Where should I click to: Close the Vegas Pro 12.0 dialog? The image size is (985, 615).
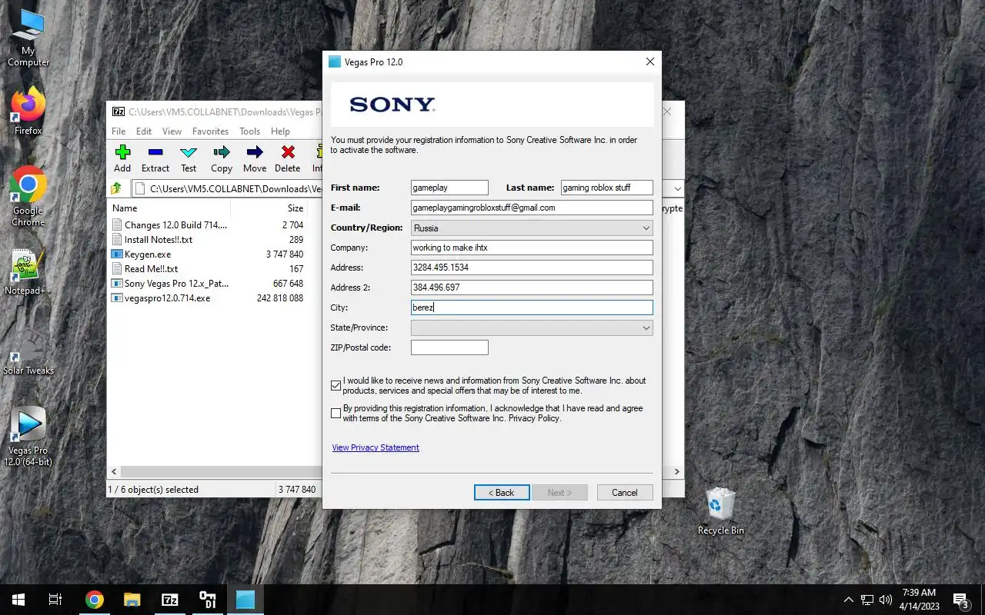pyautogui.click(x=650, y=61)
